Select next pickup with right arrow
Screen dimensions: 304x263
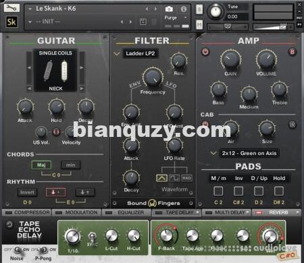click(82, 67)
